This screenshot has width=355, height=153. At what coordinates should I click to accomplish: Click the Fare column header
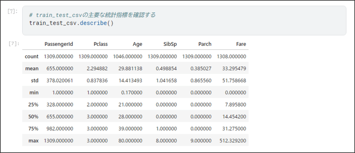241,44
